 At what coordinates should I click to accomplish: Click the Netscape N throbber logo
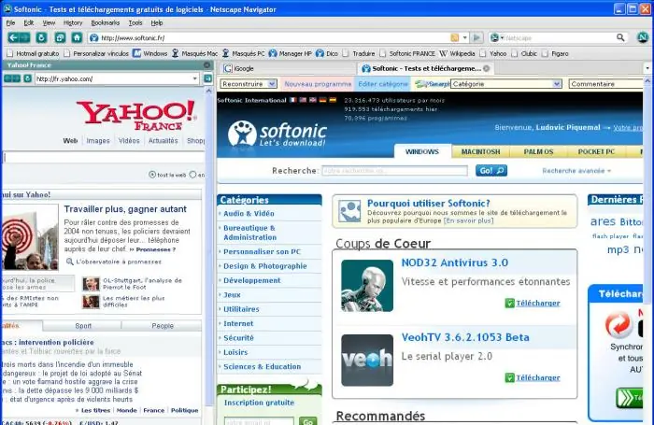point(643,37)
